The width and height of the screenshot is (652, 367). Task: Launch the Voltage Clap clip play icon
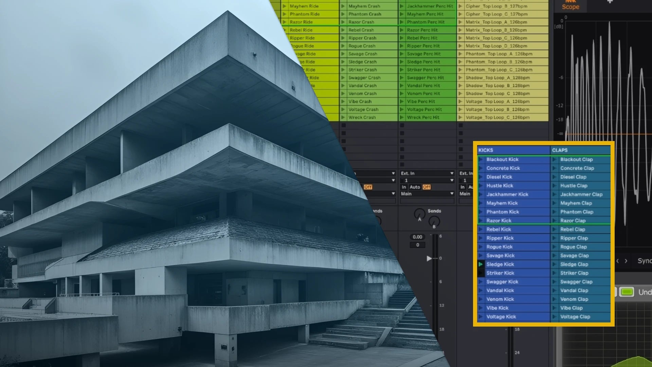coord(554,317)
